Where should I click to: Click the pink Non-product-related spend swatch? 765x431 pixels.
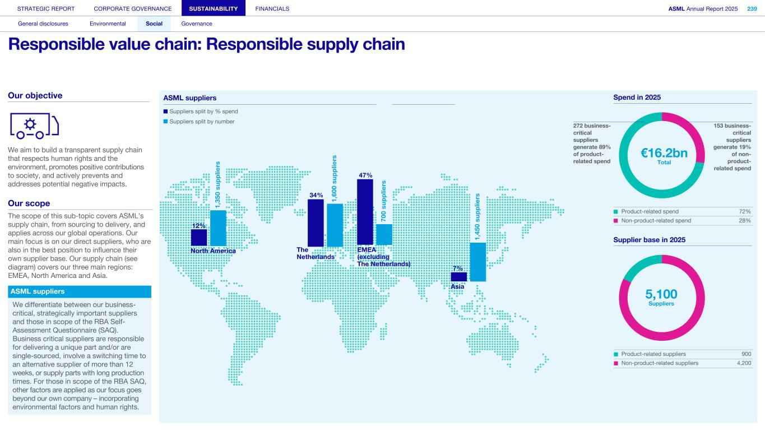(x=616, y=221)
